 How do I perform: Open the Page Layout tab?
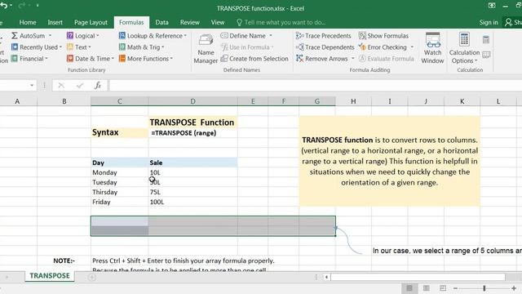[91, 22]
